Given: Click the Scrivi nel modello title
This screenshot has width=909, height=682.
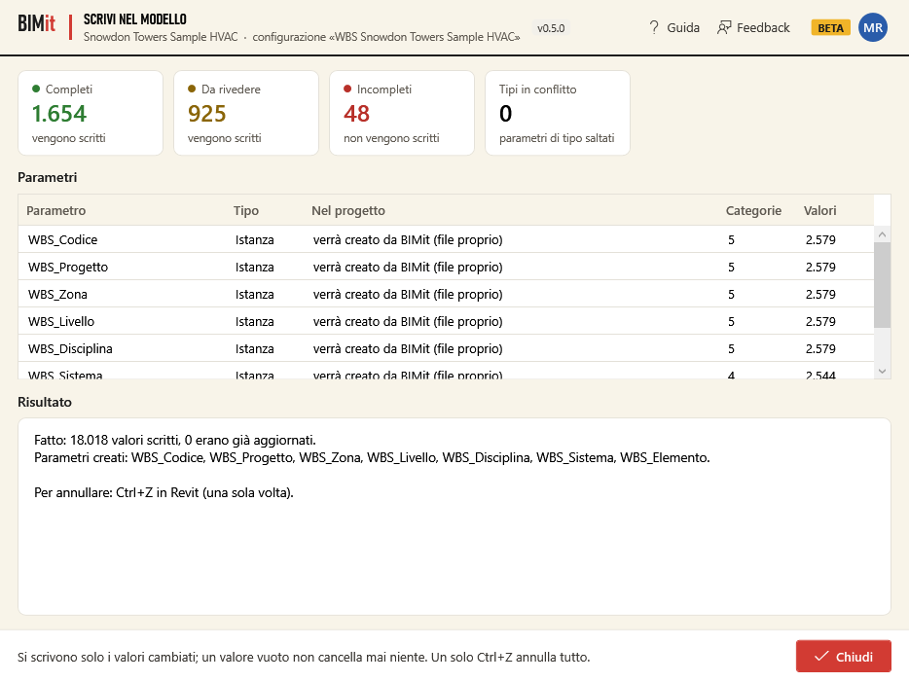Looking at the screenshot, I should [135, 19].
